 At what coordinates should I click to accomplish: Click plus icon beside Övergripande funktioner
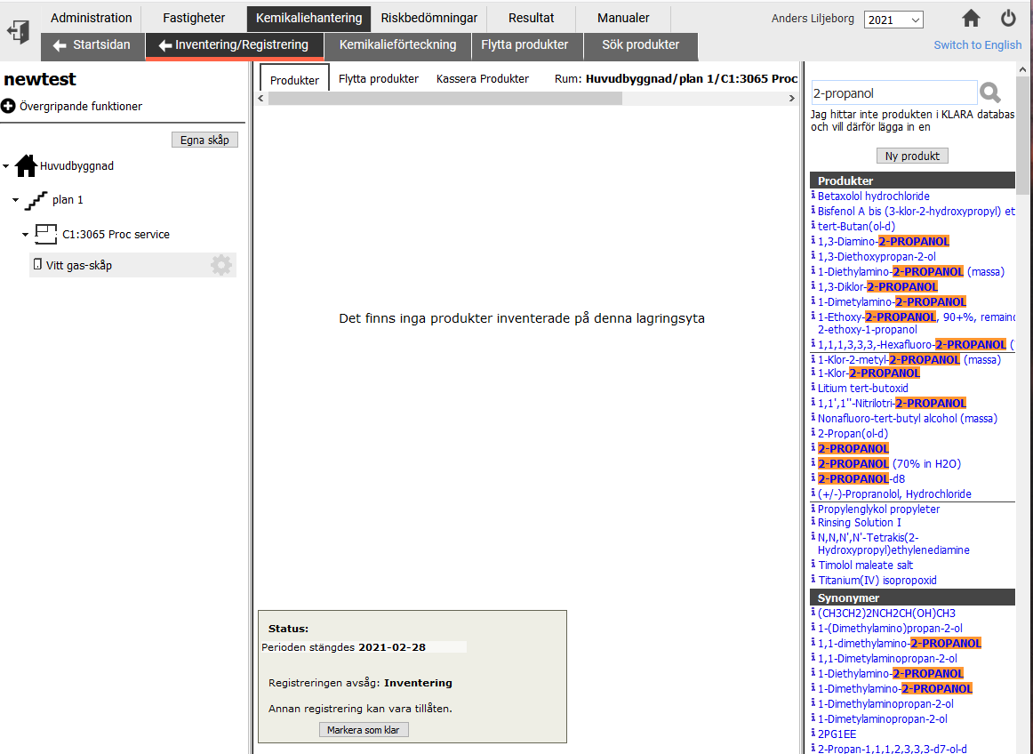coord(8,107)
